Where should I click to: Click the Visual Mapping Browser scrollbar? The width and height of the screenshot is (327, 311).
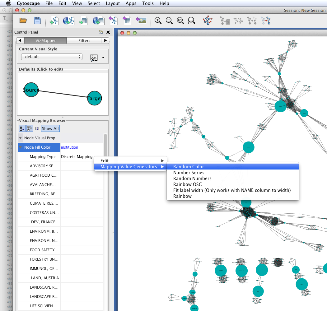pyautogui.click(x=105, y=146)
